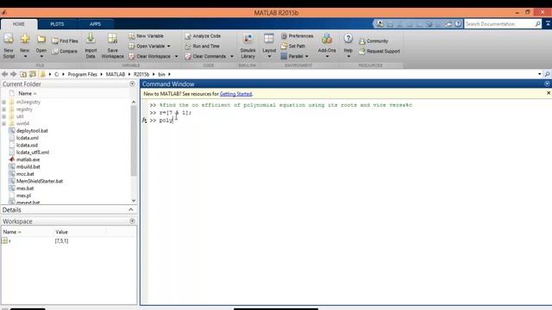Screen dimensions: 552x310
Task: Open the Add-Ons menu
Action: pos(327,46)
